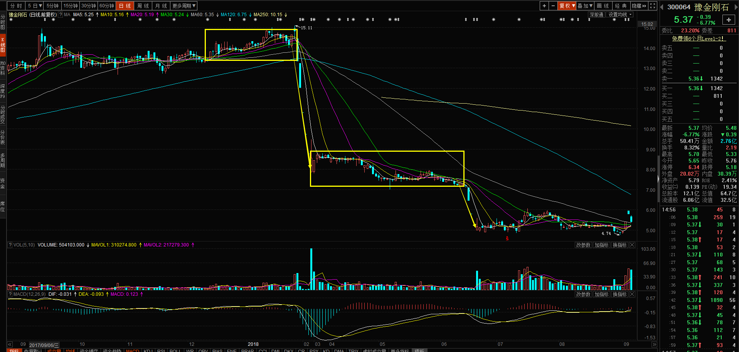The width and height of the screenshot is (739, 352).
Task: Open the 复权 dropdown
Action: click(x=567, y=6)
